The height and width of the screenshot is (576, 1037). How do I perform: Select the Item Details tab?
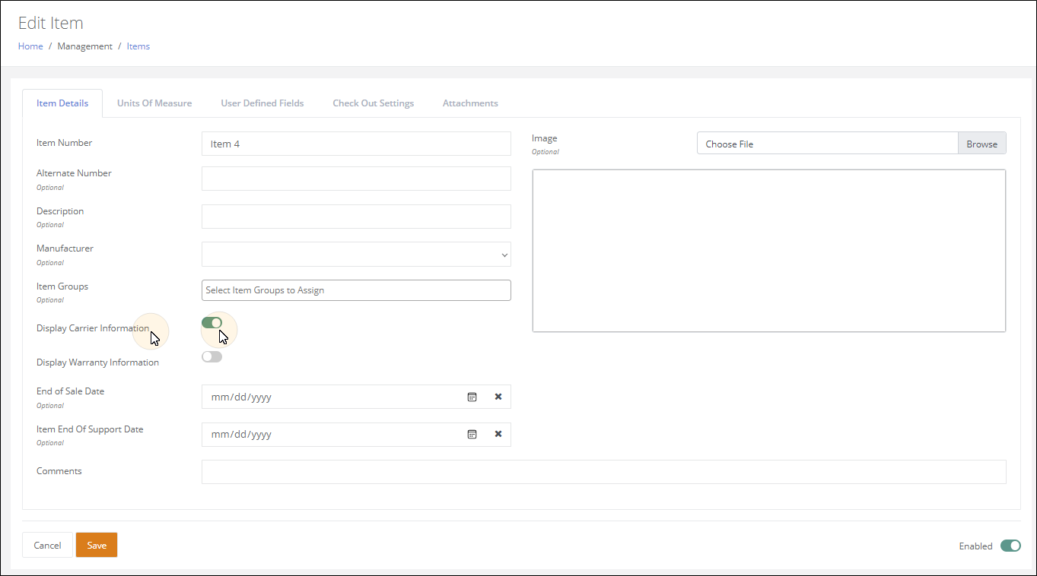(x=62, y=103)
